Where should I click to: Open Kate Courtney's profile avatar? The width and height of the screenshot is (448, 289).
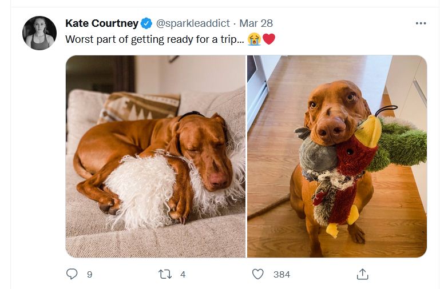click(x=39, y=33)
